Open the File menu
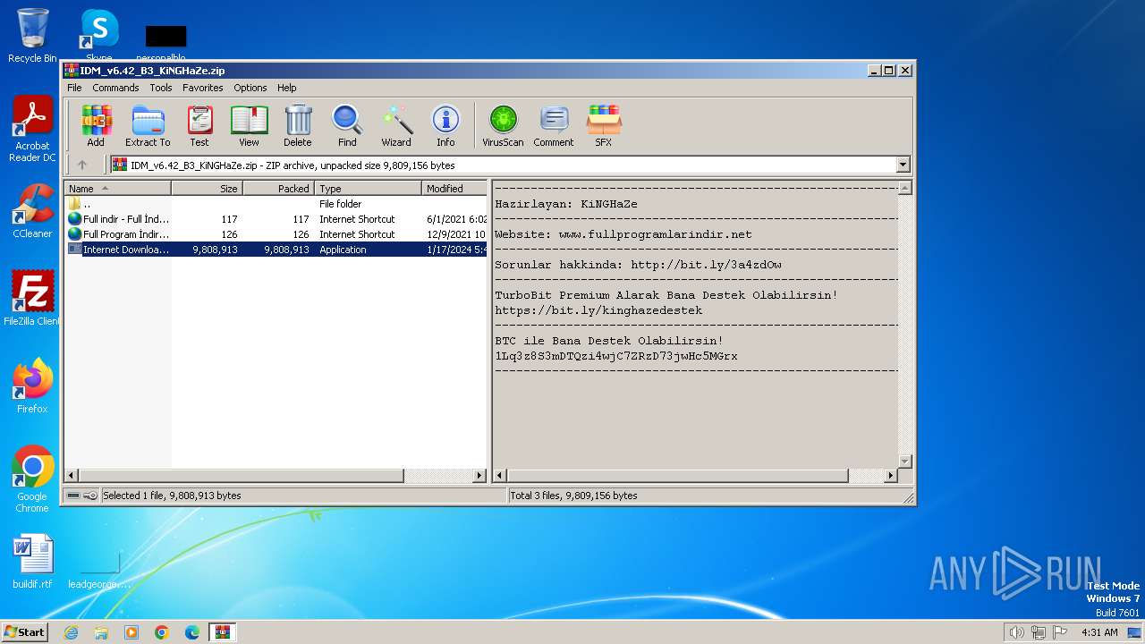This screenshot has width=1145, height=644. (74, 88)
